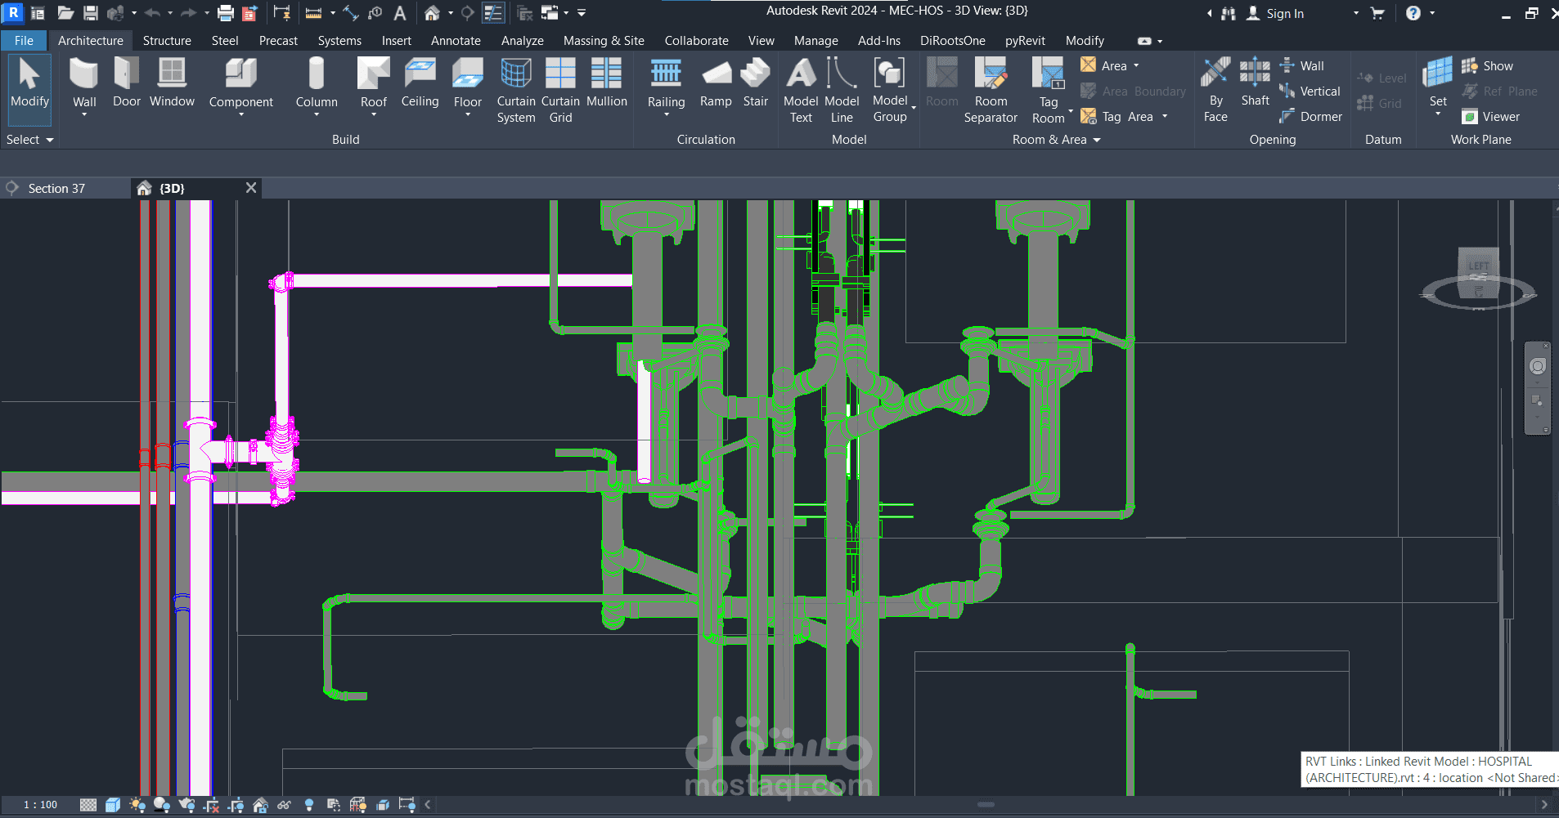Toggle Thin Lines in quick access toolbar
Viewport: 1559px width, 818px height.
pos(493,13)
